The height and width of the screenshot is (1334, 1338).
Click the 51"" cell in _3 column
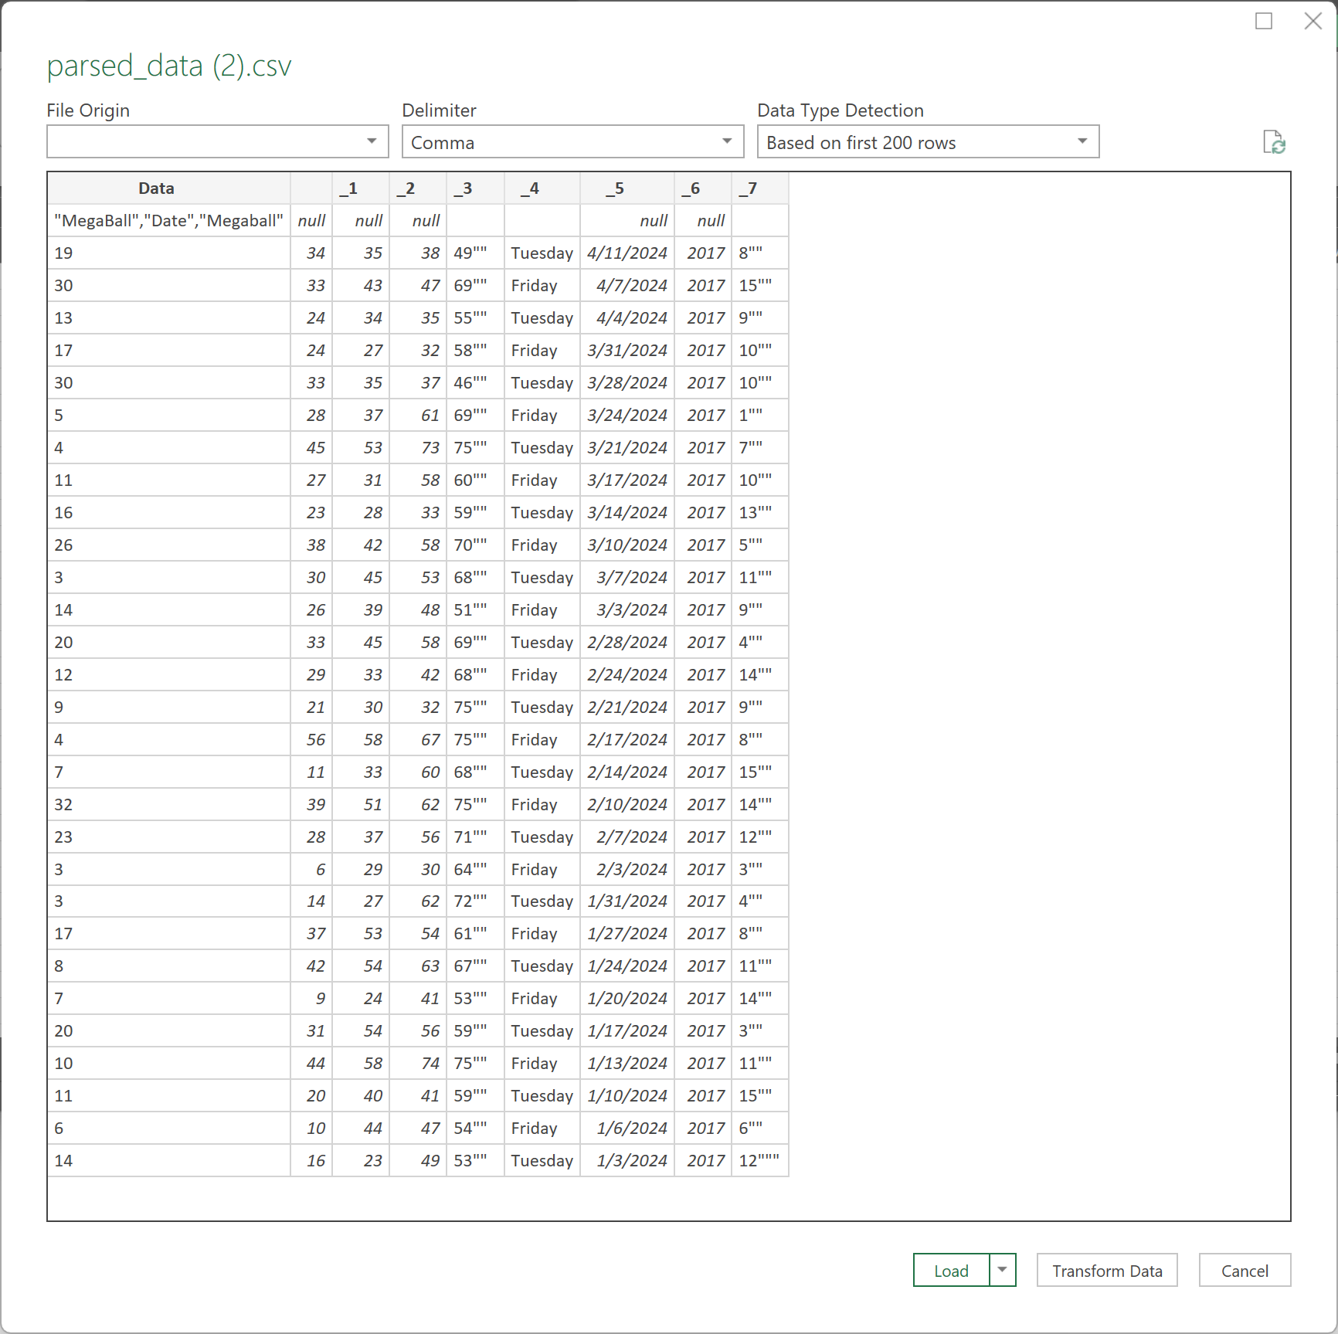[x=475, y=610]
